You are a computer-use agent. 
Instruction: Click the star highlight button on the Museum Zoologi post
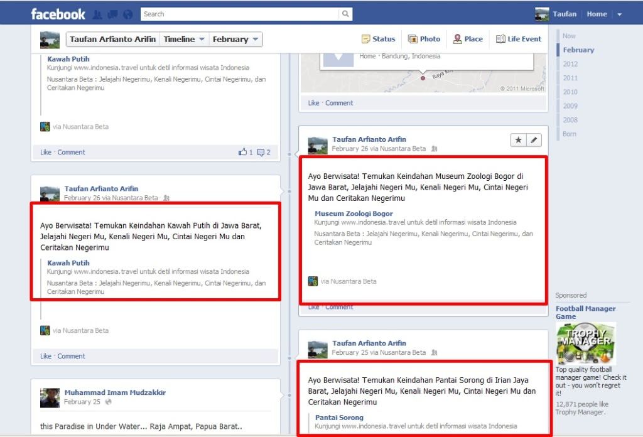pos(518,140)
